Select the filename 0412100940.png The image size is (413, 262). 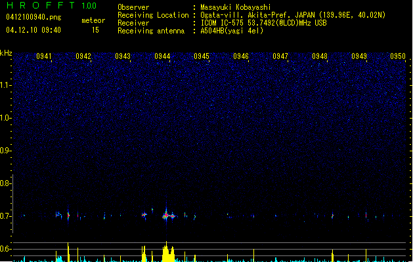[x=33, y=18]
